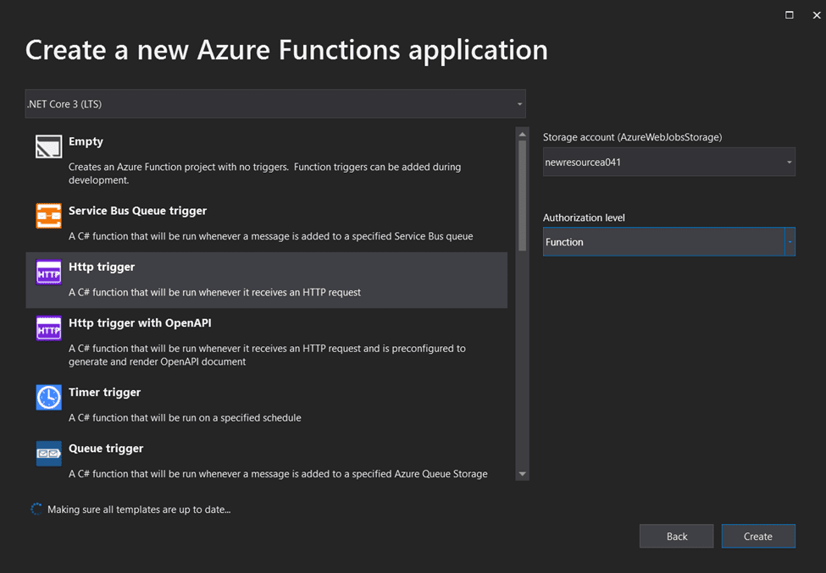Click the template list scrollbar thumb
Image resolution: width=826 pixels, height=573 pixels.
point(522,195)
